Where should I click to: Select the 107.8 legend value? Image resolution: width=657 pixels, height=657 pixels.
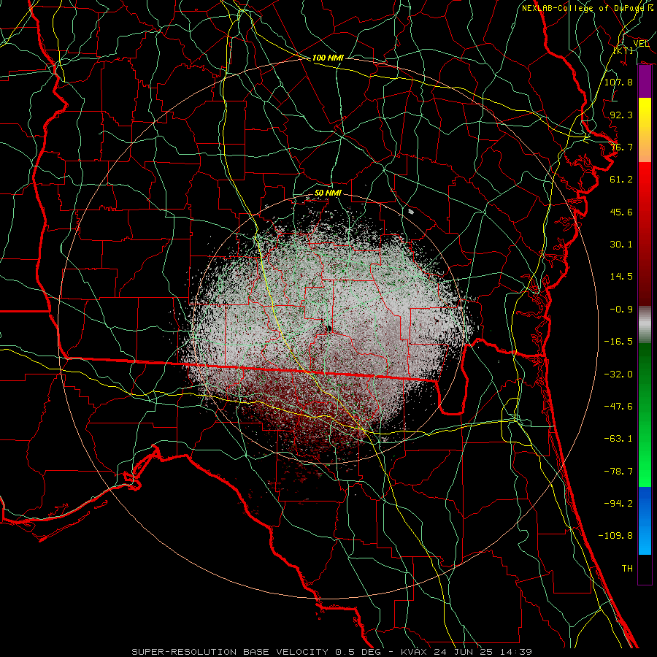coord(618,82)
